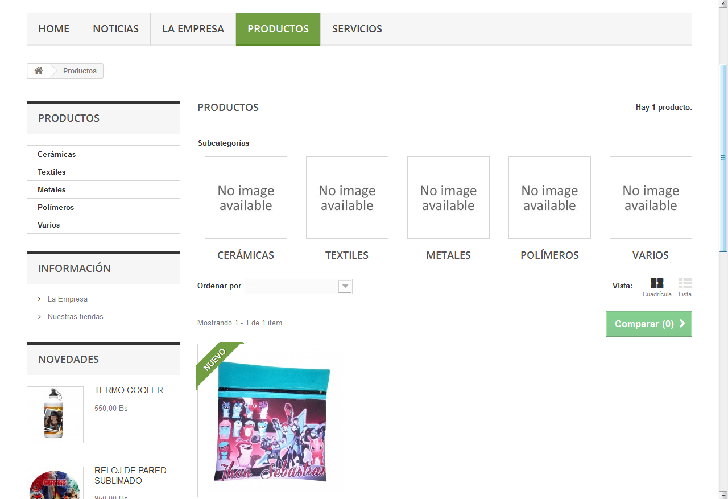
Task: Open the Cerámicas subcategory placeholder image
Action: click(246, 197)
